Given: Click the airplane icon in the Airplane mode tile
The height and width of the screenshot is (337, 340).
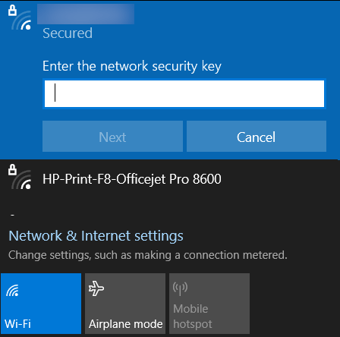Looking at the screenshot, I should point(96,288).
